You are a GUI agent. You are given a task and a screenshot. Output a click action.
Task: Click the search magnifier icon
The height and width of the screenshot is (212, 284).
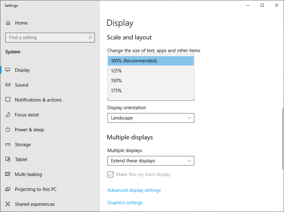click(90, 38)
